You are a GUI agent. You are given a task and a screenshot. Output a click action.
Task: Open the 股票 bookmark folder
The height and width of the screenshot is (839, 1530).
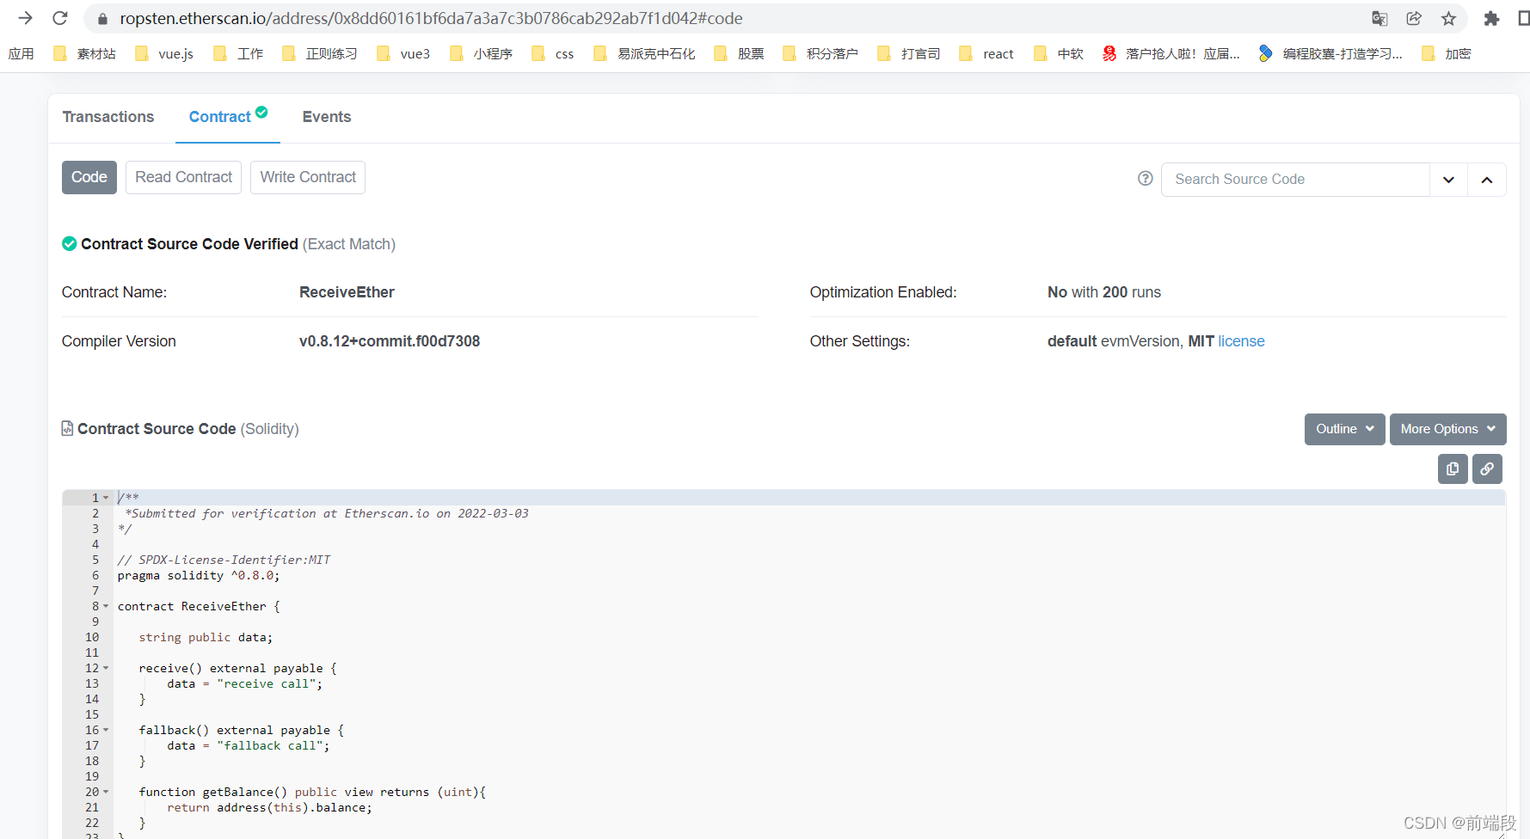point(738,53)
